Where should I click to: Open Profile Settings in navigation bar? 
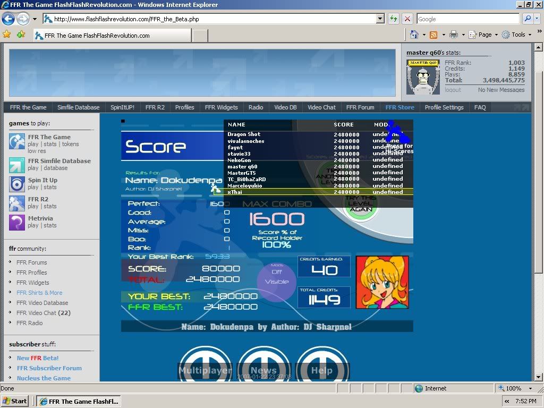444,107
